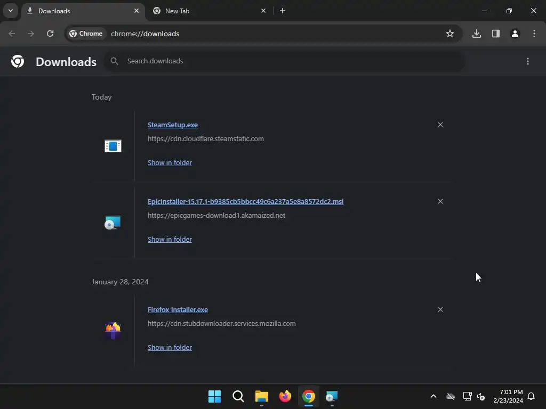Show SteamSetup.exe in folder
This screenshot has height=409, width=546.
coord(170,162)
